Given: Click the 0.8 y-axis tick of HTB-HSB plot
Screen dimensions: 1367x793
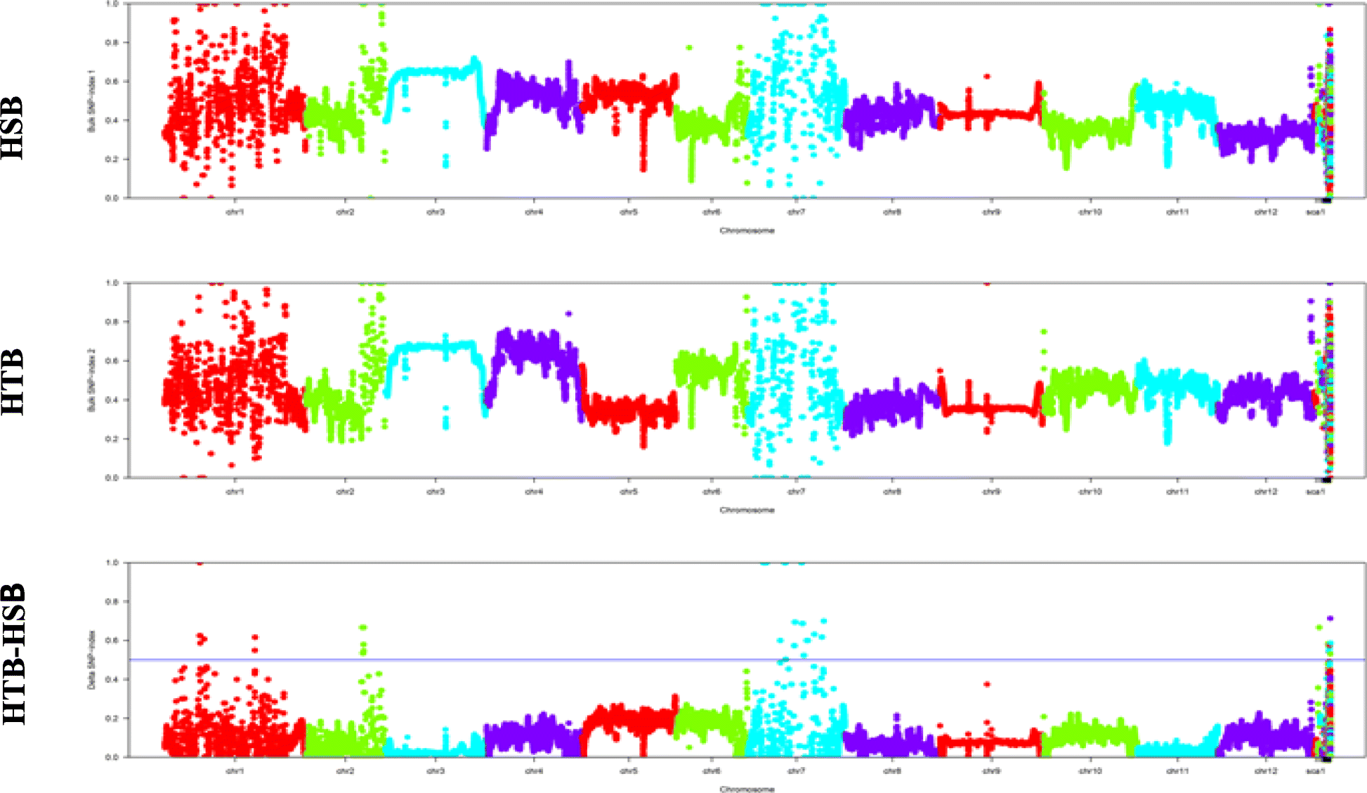Looking at the screenshot, I should point(112,602).
